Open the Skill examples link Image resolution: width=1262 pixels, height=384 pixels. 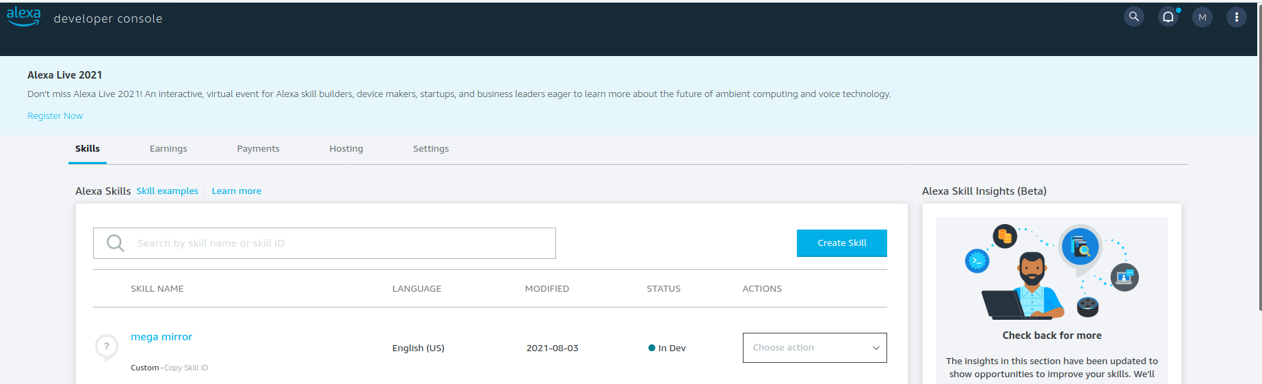(167, 191)
